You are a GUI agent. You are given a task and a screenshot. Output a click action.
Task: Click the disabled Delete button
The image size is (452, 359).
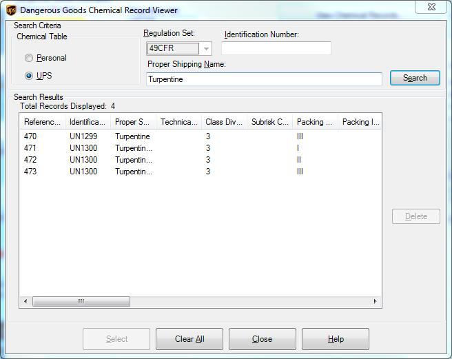(x=416, y=216)
